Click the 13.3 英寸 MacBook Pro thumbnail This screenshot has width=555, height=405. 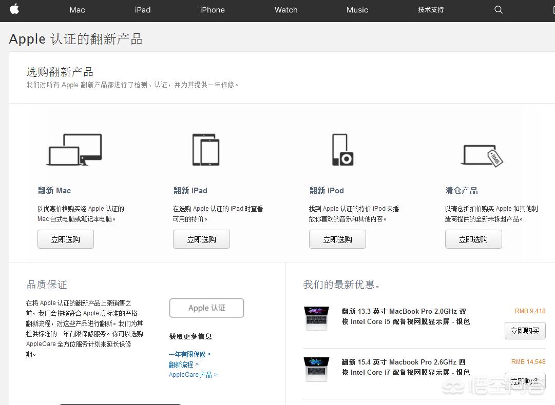click(x=316, y=318)
